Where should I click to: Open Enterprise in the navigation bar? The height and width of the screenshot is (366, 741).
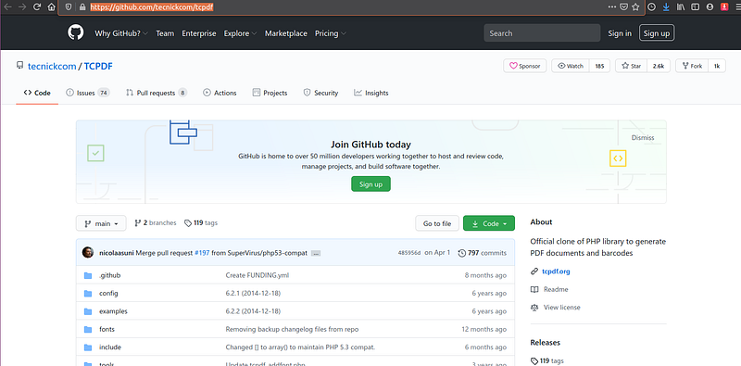(199, 33)
